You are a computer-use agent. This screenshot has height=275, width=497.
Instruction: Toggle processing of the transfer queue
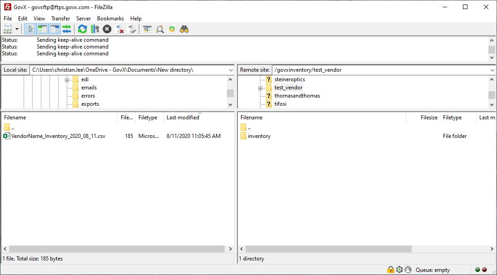coord(95,29)
